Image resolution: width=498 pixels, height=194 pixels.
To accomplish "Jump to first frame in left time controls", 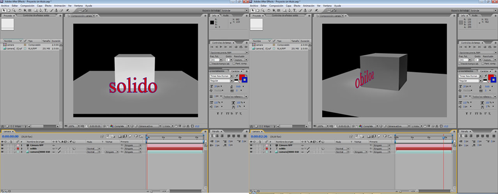I will [212, 46].
